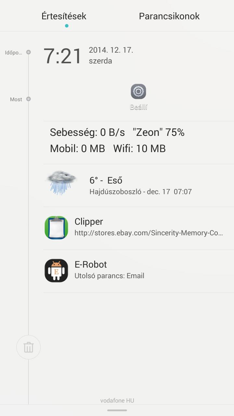Switch to the Parancsikonok tab

(x=169, y=16)
